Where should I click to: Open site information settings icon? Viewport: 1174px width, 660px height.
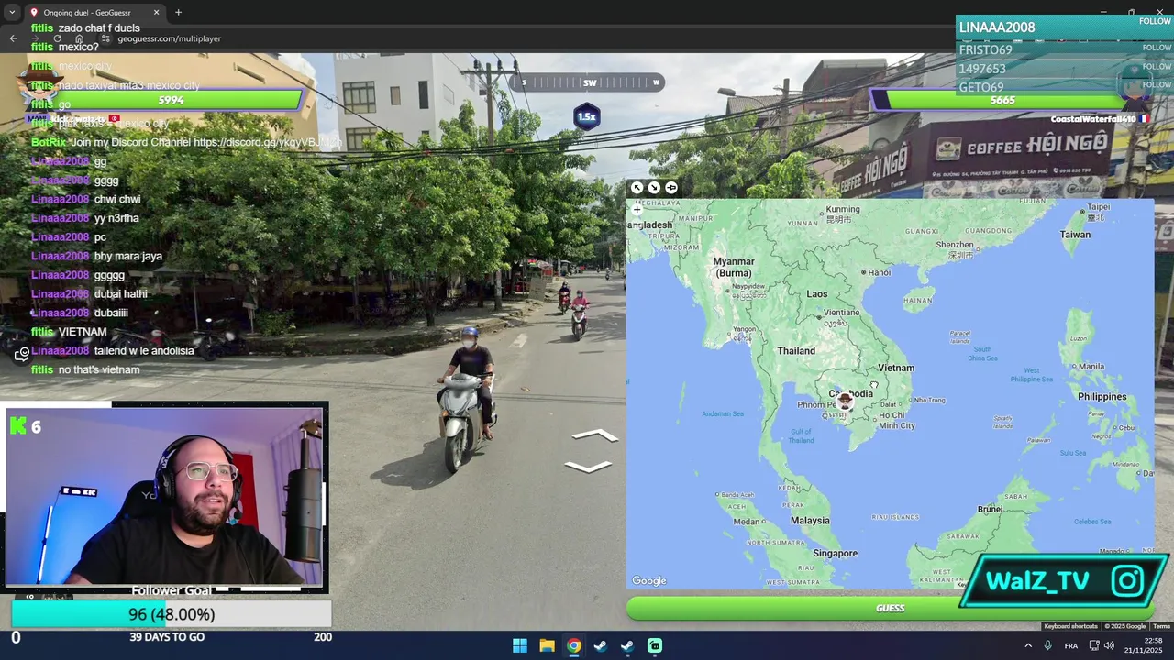[107, 38]
